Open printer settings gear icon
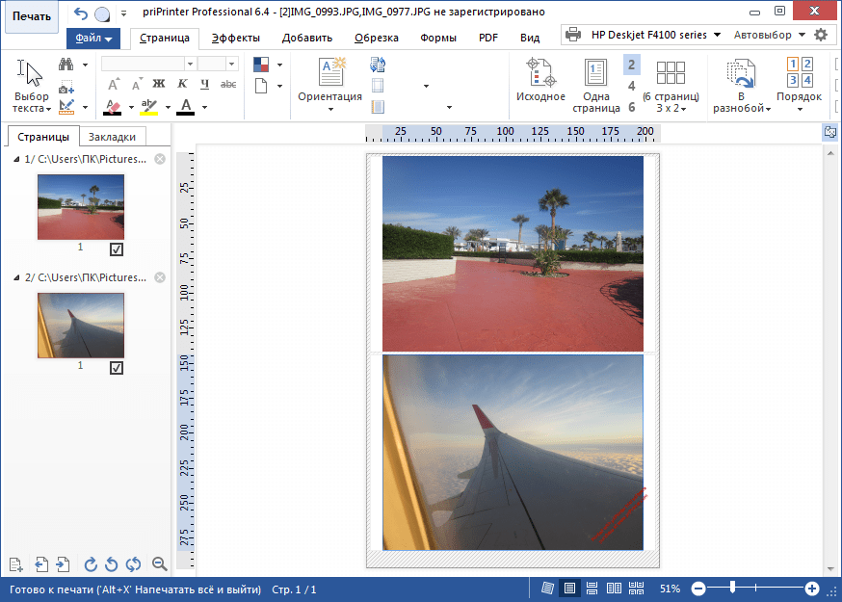Viewport: 842px width, 602px height. pos(821,35)
